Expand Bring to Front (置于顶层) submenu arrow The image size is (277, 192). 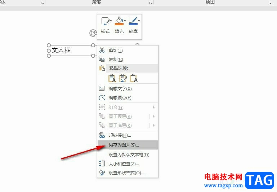[154, 116]
